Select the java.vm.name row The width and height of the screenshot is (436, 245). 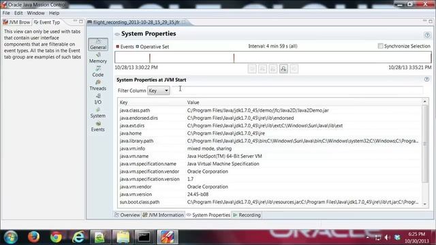point(270,156)
